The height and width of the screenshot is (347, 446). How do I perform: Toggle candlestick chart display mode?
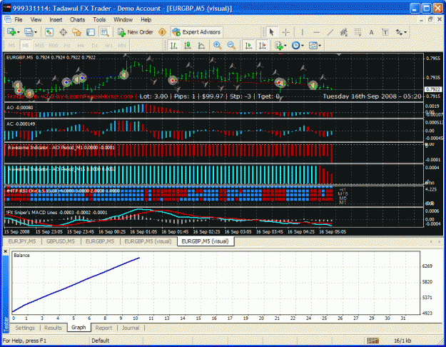tap(188, 45)
